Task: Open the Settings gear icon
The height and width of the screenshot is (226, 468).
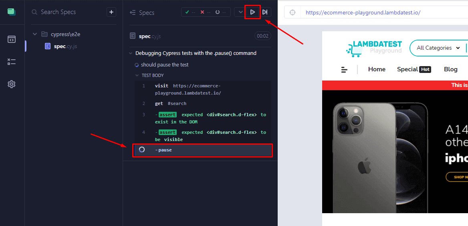Action: (x=12, y=84)
